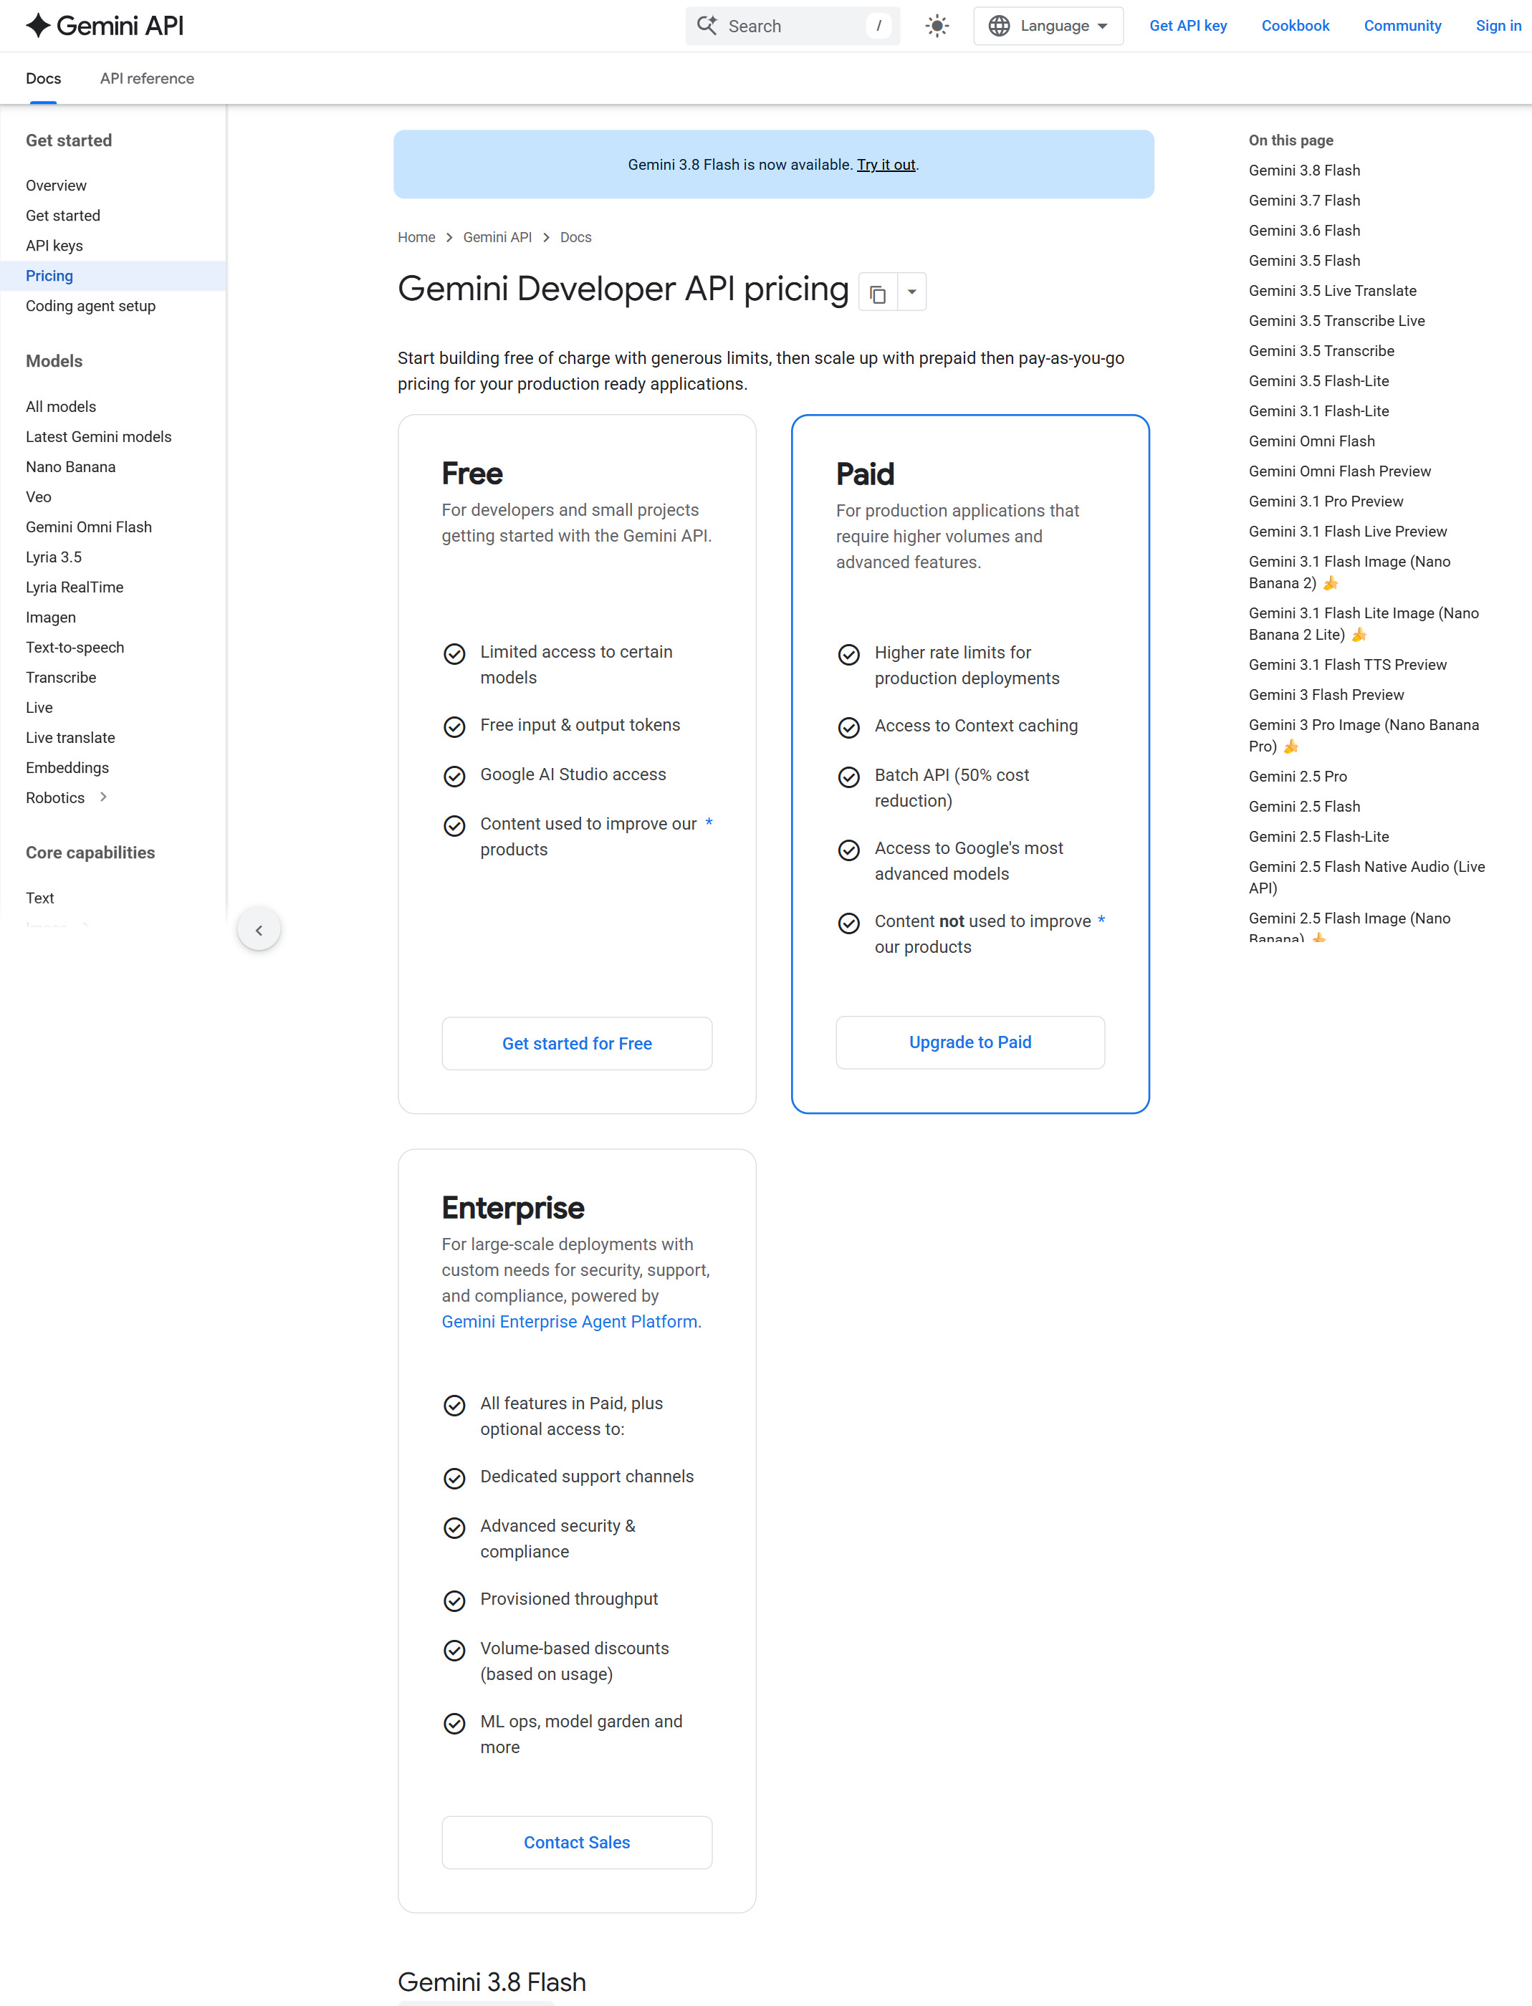Expand the Robotics sidebar section
The width and height of the screenshot is (1532, 2006).
(103, 797)
